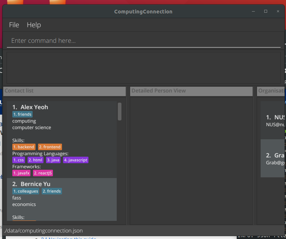Select the NUS organisation card
This screenshot has height=239, width=286.
(273, 120)
